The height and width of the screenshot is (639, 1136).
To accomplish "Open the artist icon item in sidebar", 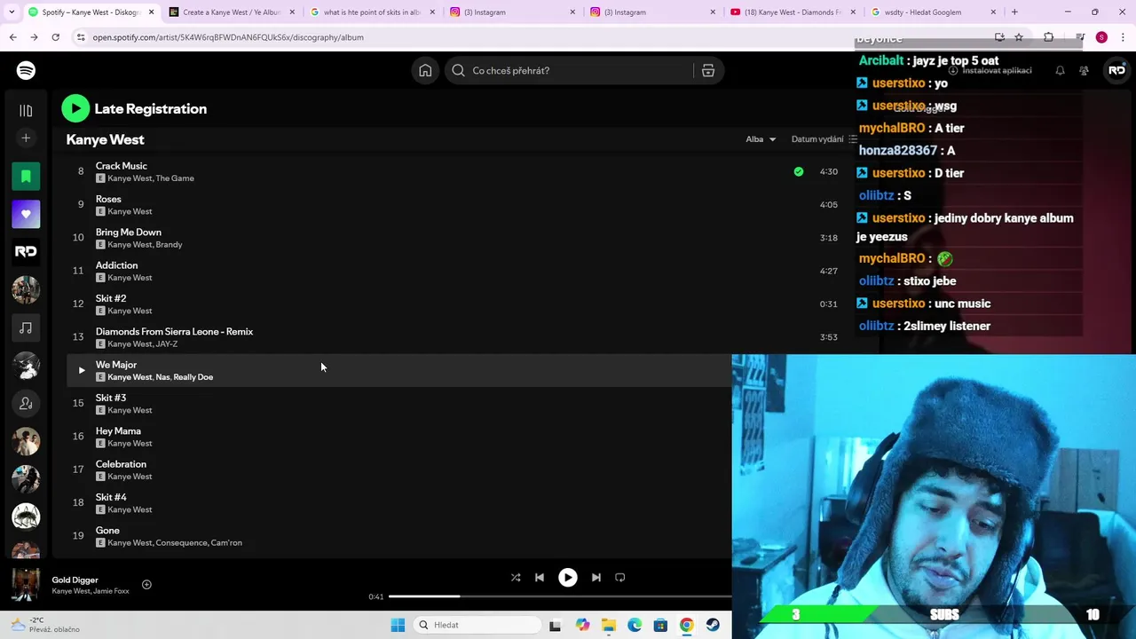I will pos(26,403).
